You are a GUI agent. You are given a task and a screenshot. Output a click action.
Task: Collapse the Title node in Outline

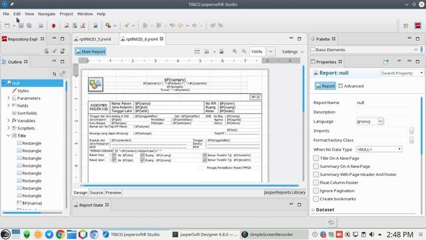[9, 135]
